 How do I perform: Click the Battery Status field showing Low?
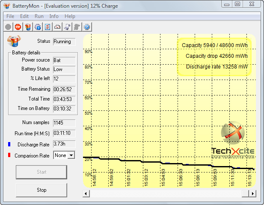click(x=64, y=69)
